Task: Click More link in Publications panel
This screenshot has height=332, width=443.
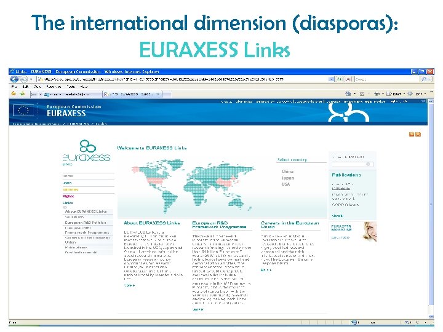Action: coord(337,216)
